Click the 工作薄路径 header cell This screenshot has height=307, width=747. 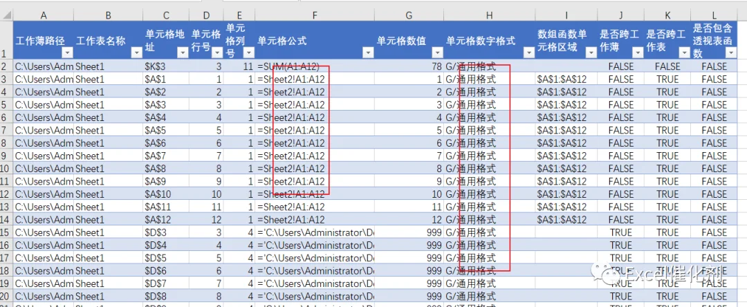(x=44, y=41)
